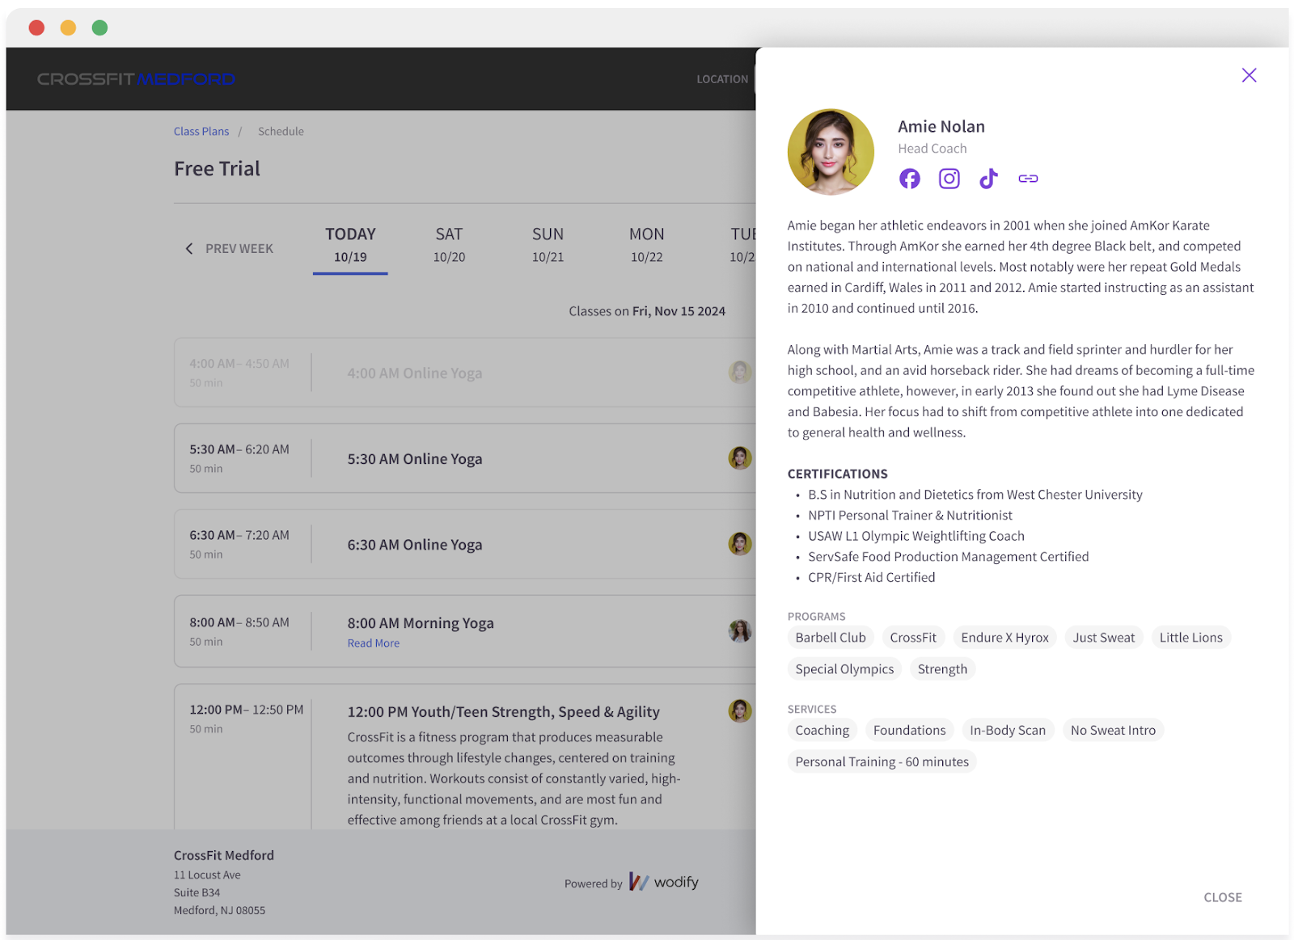Open the 8:00 AM Morning Yoga class

[x=421, y=623]
